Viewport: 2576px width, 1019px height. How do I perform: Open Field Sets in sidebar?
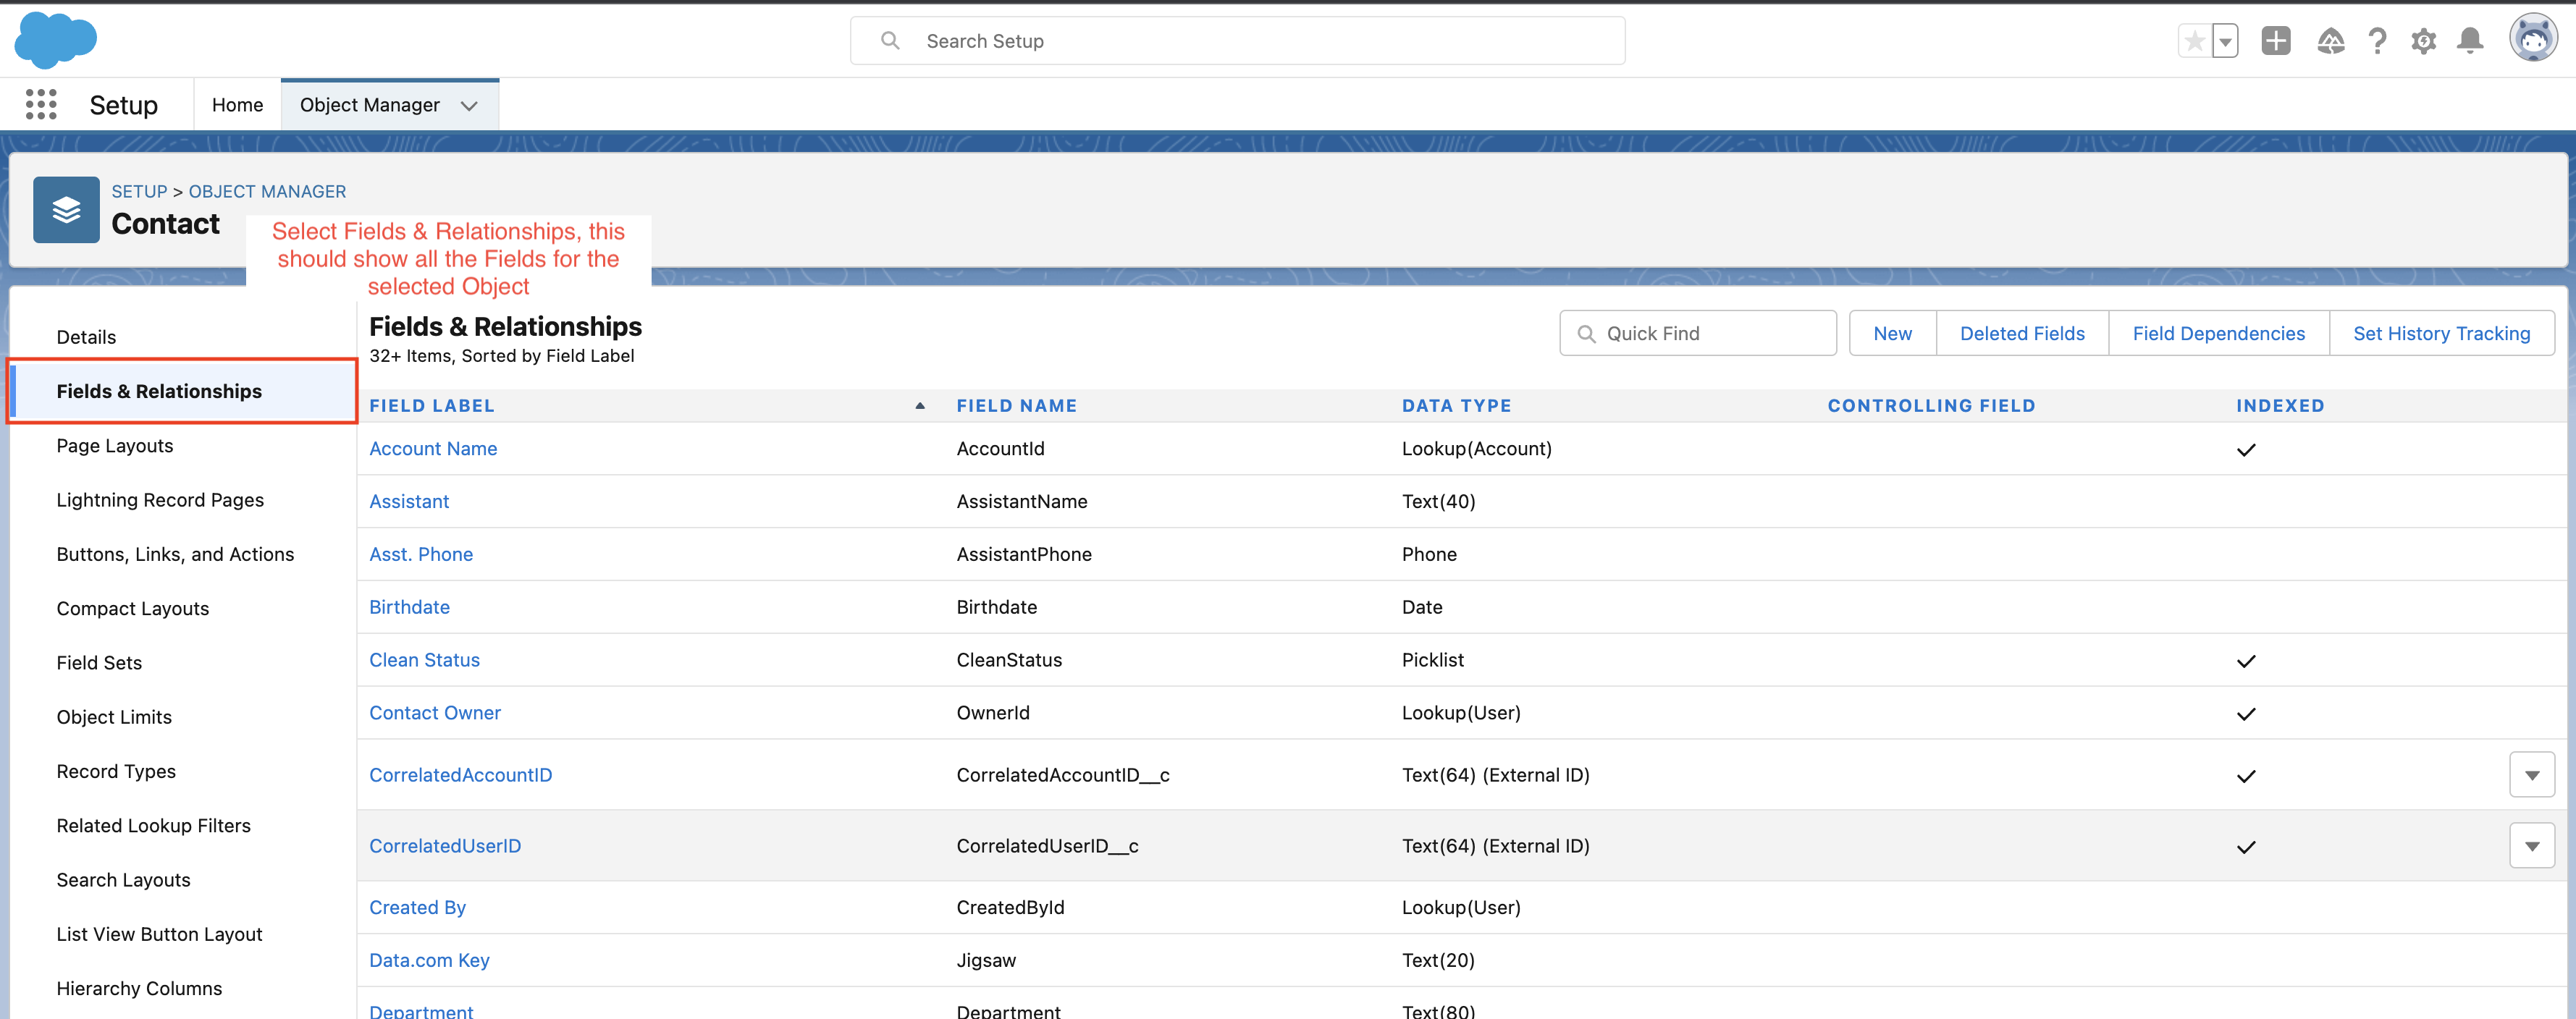click(x=99, y=663)
